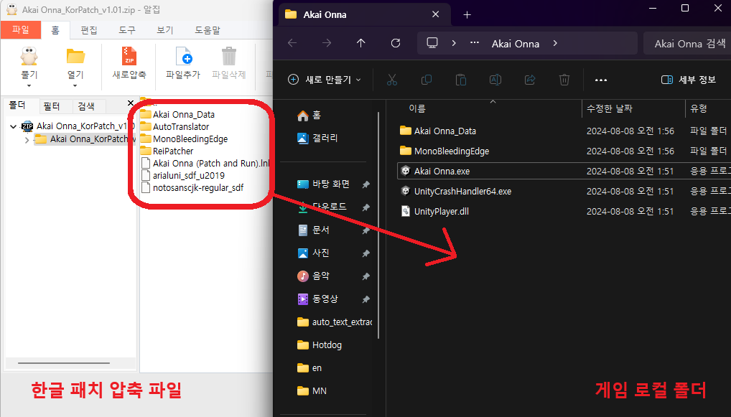731x417 pixels.
Task: Click the Share icon in Explorer toolbar
Action: point(530,80)
